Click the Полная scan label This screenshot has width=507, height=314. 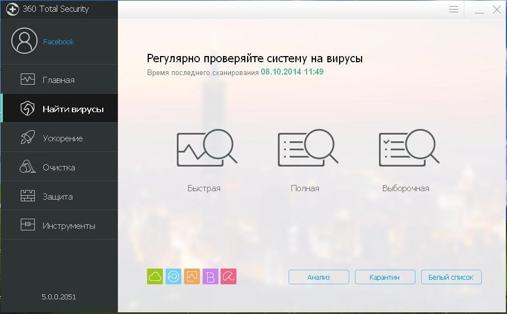[x=305, y=188]
